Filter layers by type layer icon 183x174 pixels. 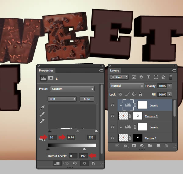pos(149,77)
